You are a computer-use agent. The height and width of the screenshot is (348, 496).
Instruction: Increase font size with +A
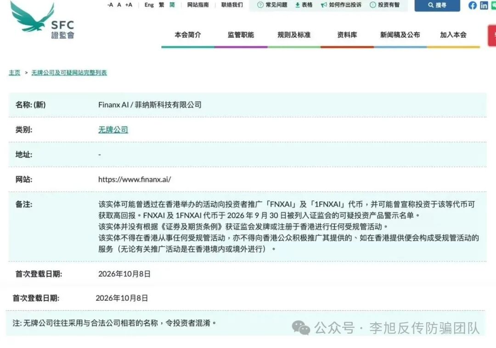(129, 5)
